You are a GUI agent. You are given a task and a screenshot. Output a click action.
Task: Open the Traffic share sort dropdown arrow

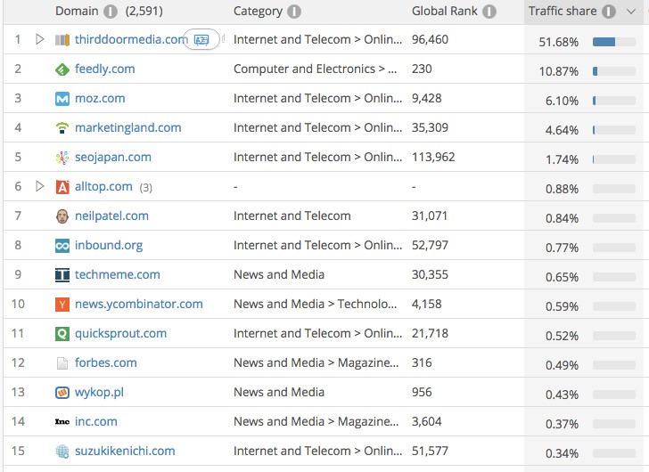click(x=632, y=12)
